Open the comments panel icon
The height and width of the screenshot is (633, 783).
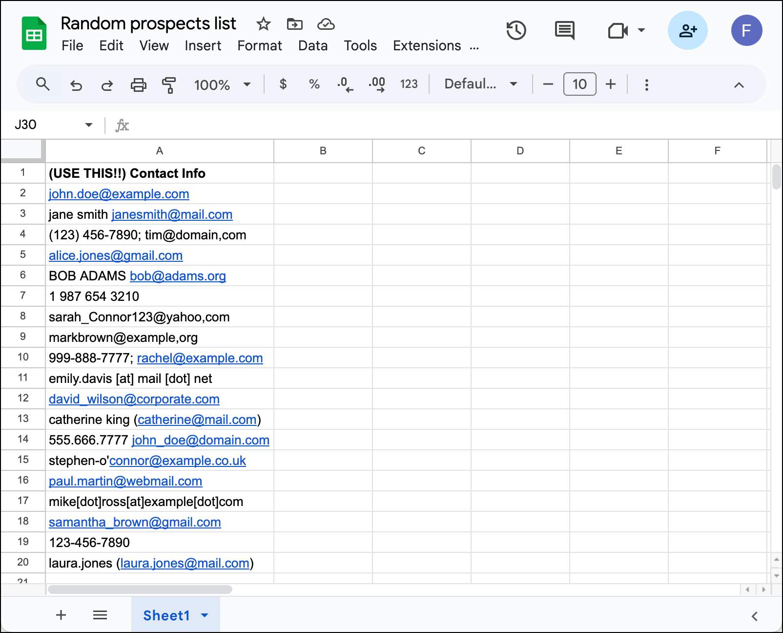pyautogui.click(x=565, y=30)
